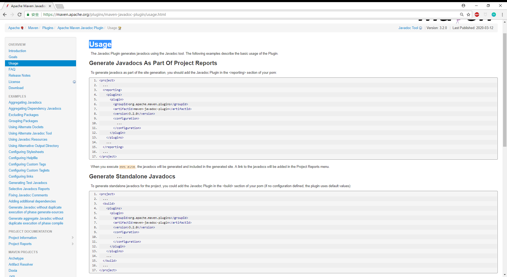Open Chrome three-dot menu
This screenshot has height=277, width=507.
[502, 15]
